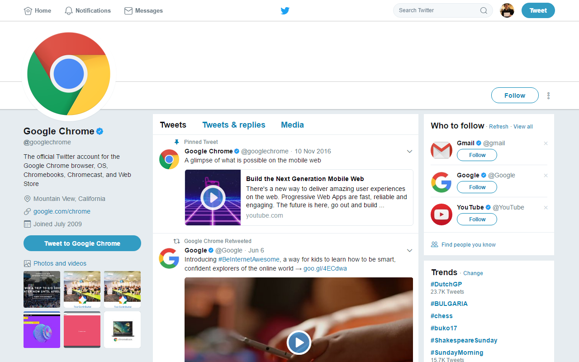Screen dimensions: 579x362
Task: Open the Media tab
Action: (292, 124)
